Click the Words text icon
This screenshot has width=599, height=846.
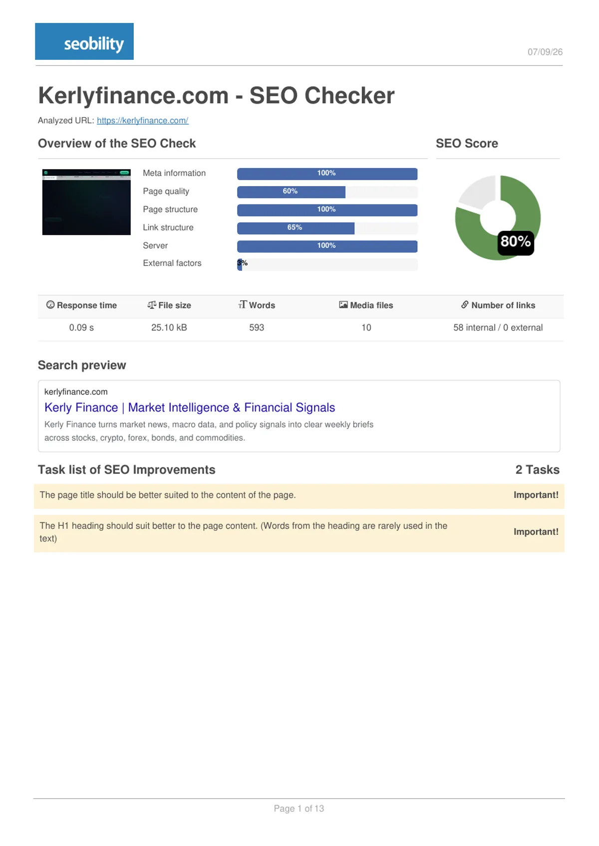point(243,305)
